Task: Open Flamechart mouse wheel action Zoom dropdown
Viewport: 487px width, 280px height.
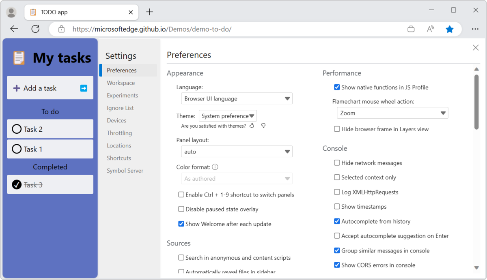Action: (x=392, y=113)
